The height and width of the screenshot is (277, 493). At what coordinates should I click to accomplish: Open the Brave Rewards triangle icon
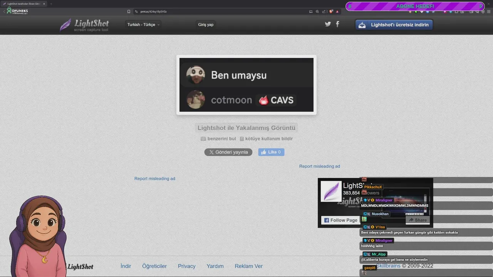coord(337,12)
